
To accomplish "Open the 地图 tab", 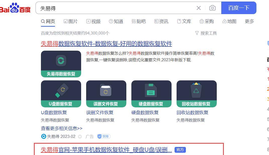I will [229, 21].
